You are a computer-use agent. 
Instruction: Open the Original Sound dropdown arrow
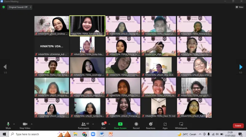[30, 7]
